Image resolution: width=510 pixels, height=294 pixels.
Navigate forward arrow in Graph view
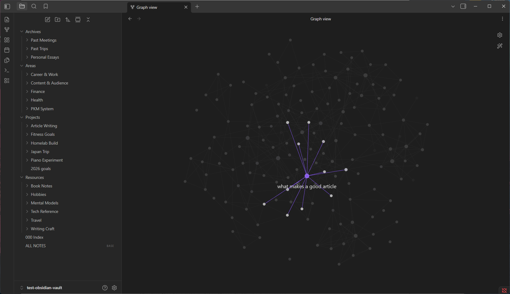pyautogui.click(x=139, y=19)
